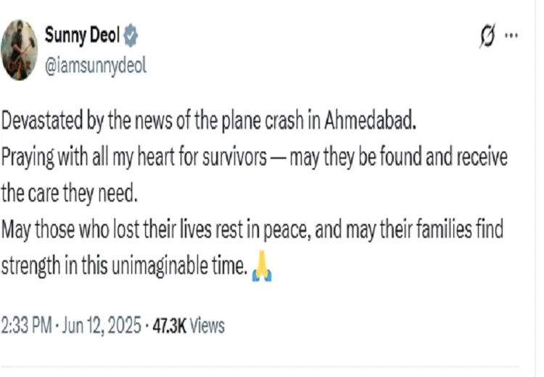Viewport: 544px width, 377px height.
Task: Click the blue verified badge
Action: (131, 35)
